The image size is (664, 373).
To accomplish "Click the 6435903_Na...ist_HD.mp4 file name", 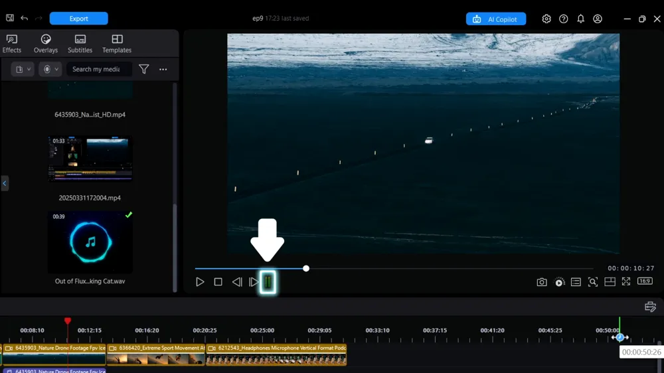I will [90, 115].
